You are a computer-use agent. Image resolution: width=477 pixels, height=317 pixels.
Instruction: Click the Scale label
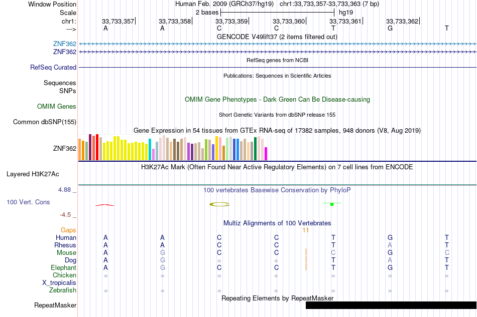pyautogui.click(x=68, y=13)
